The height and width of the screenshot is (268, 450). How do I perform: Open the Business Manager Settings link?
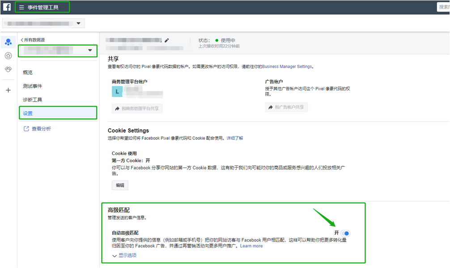coord(287,66)
